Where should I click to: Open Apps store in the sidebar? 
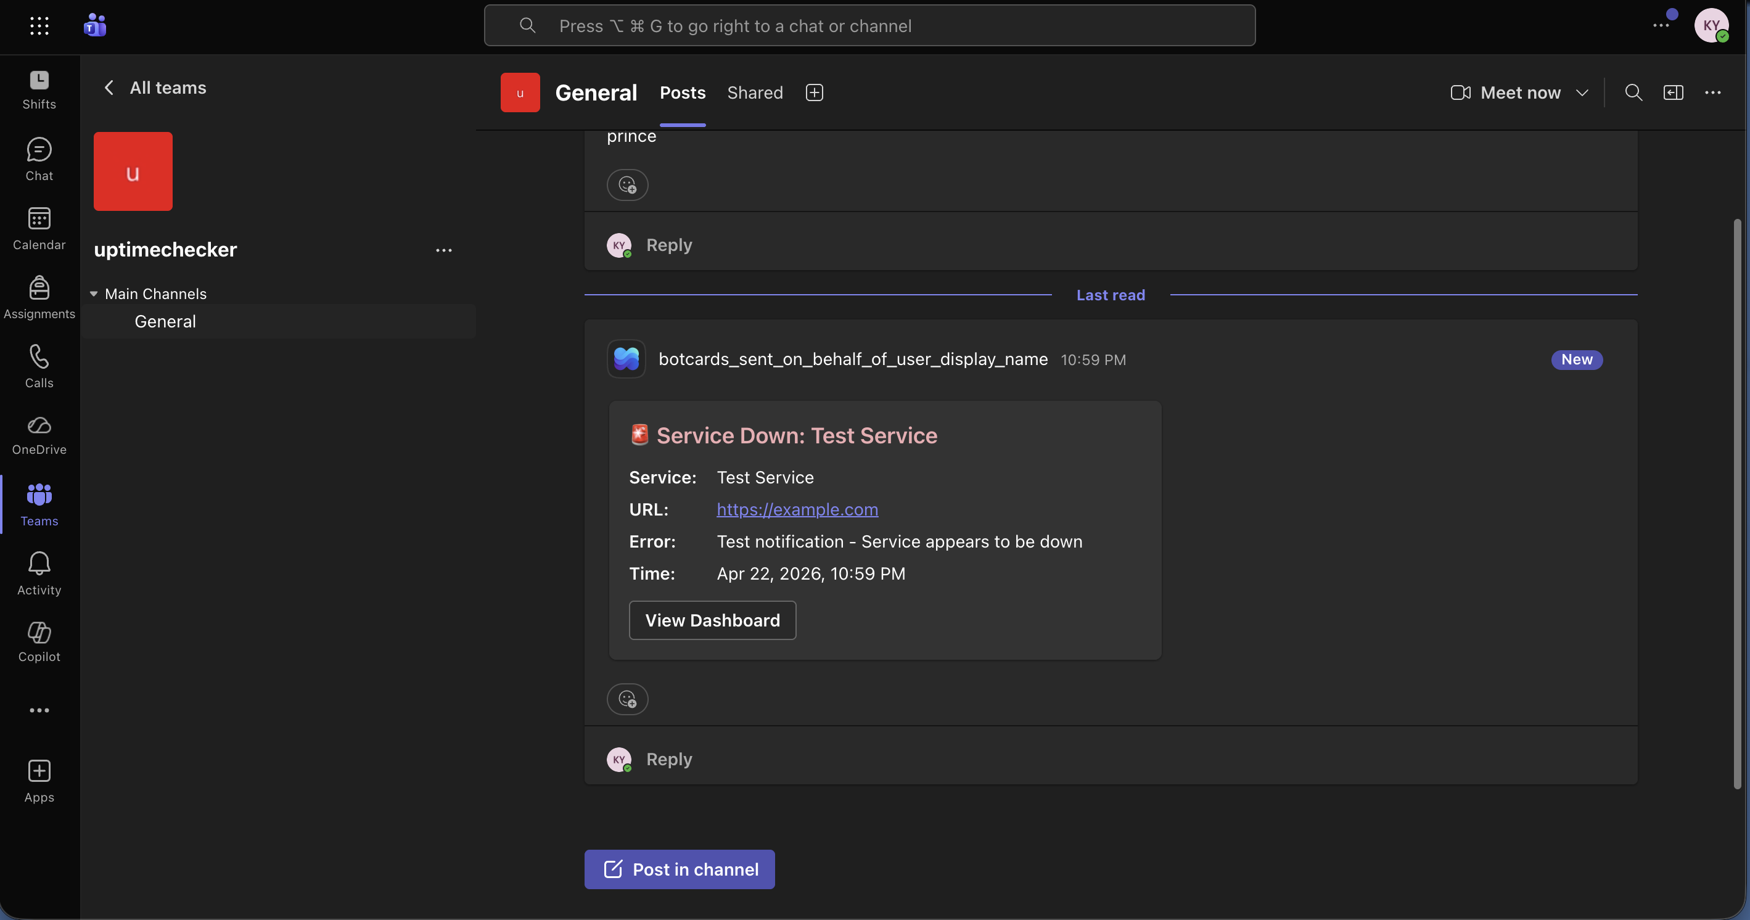pyautogui.click(x=39, y=781)
